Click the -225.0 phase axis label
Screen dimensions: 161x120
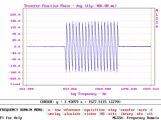click(x=14, y=79)
